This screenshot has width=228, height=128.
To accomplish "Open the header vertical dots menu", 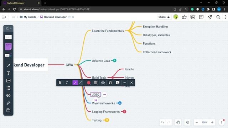I will 225,17.
